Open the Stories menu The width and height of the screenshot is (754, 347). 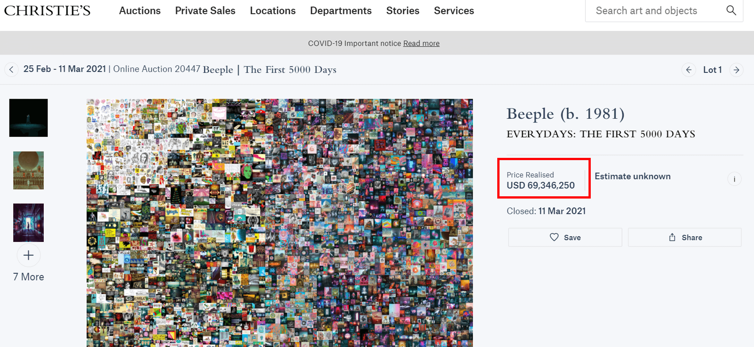[403, 11]
